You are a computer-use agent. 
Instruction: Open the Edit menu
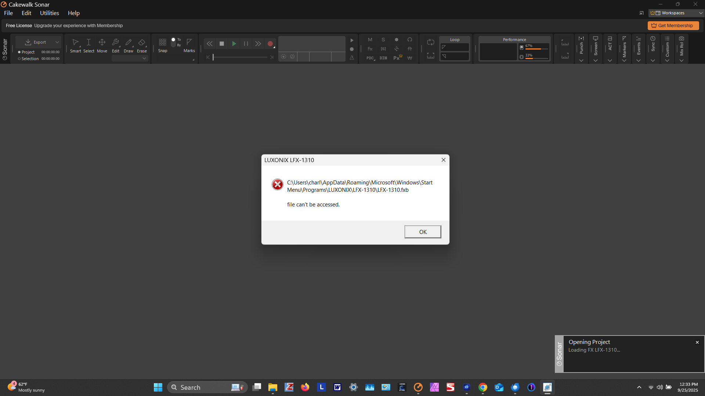click(x=26, y=13)
